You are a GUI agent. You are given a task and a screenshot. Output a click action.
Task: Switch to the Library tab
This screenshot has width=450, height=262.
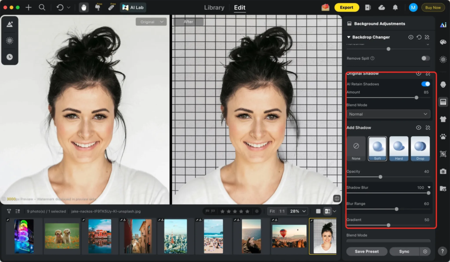tap(214, 7)
